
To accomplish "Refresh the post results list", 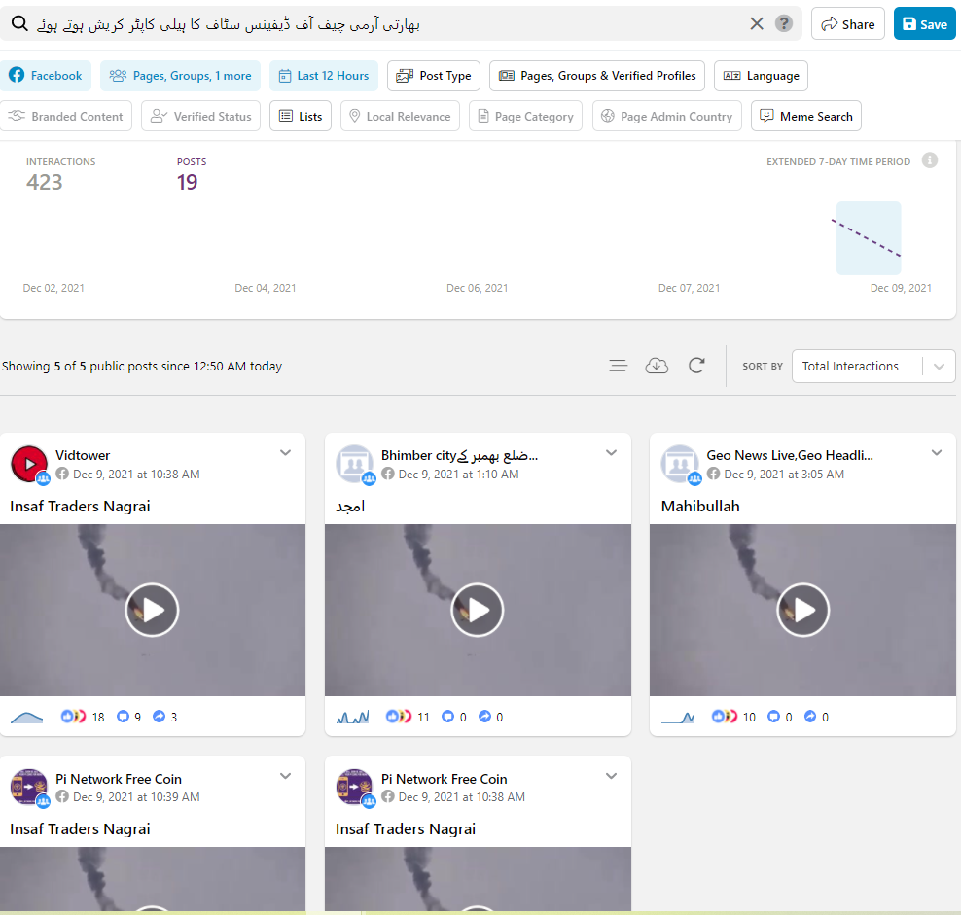I will coord(696,366).
